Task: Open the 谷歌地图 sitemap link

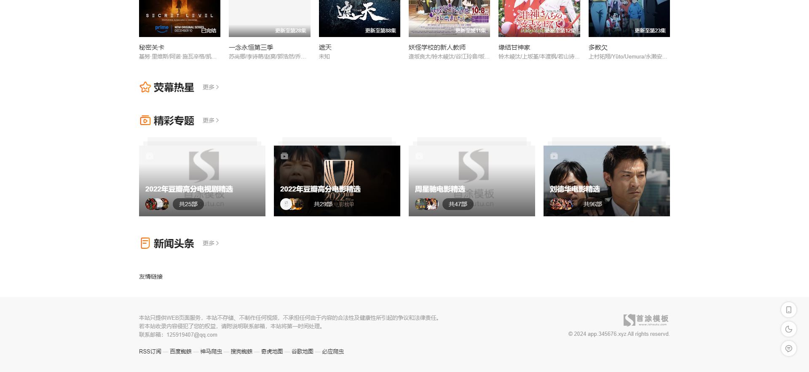Action: tap(302, 352)
